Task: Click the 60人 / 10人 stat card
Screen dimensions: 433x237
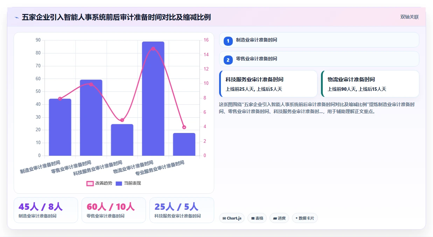Action: pos(114,210)
